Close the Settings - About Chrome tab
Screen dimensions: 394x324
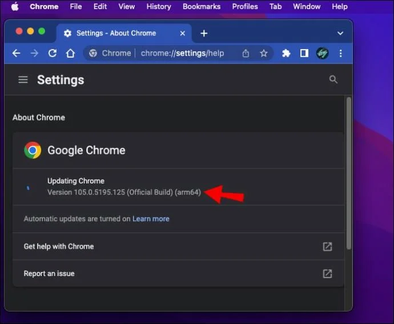click(183, 33)
